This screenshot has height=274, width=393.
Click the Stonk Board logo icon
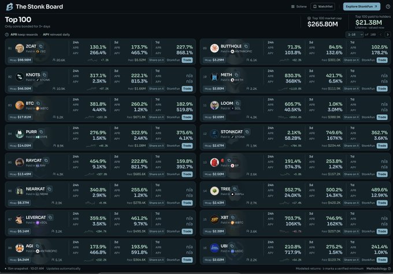tap(9, 6)
